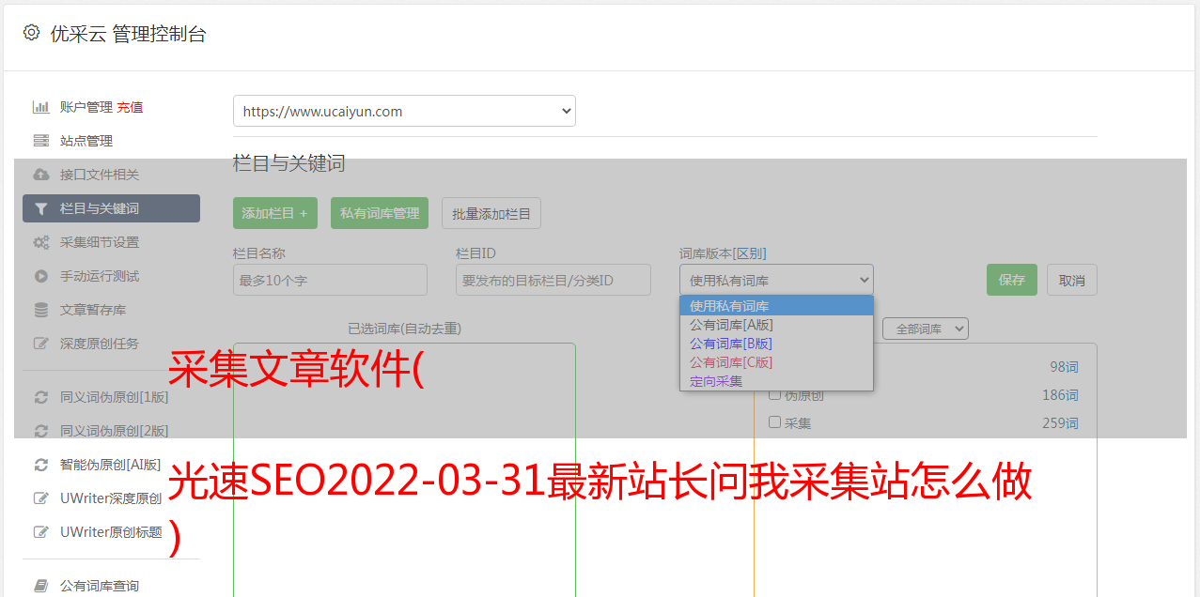The image size is (1200, 597).
Task: Click the 添加栏目 + button
Action: pyautogui.click(x=275, y=213)
